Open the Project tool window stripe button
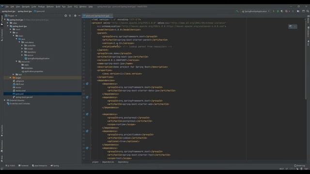 2,20
